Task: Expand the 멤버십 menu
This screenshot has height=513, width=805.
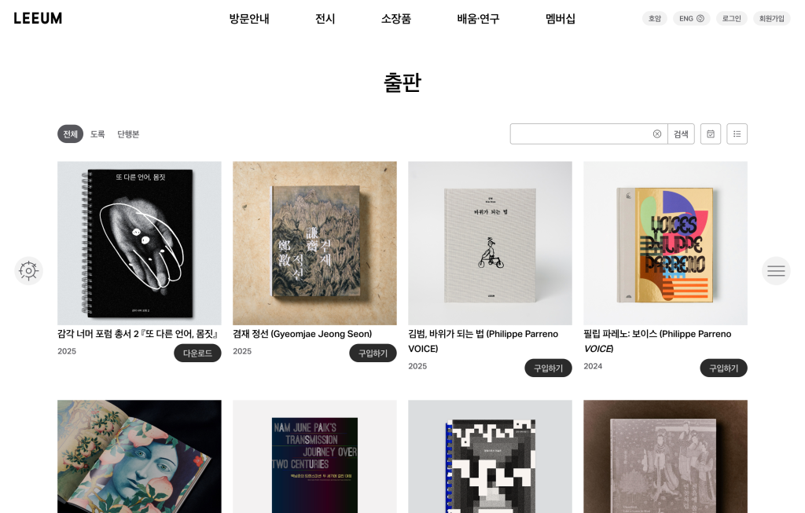Action: (560, 19)
